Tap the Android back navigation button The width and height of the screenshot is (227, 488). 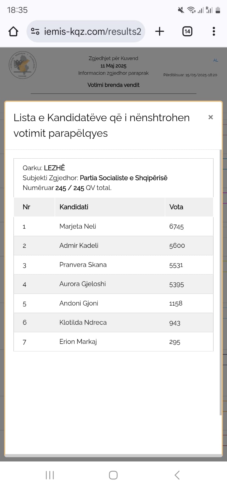click(x=177, y=475)
